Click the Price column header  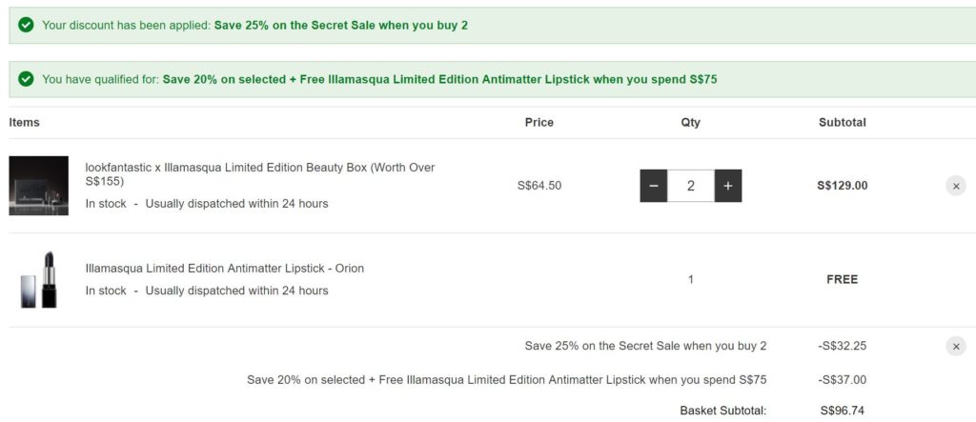(539, 123)
